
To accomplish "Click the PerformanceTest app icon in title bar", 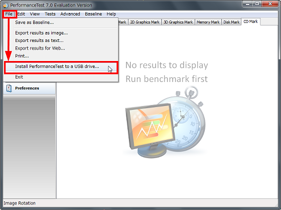I will pos(6,5).
